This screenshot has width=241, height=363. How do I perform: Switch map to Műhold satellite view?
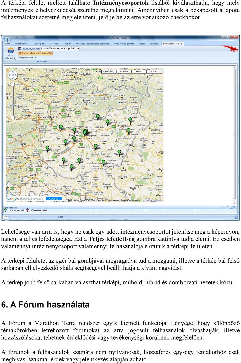[124, 71]
